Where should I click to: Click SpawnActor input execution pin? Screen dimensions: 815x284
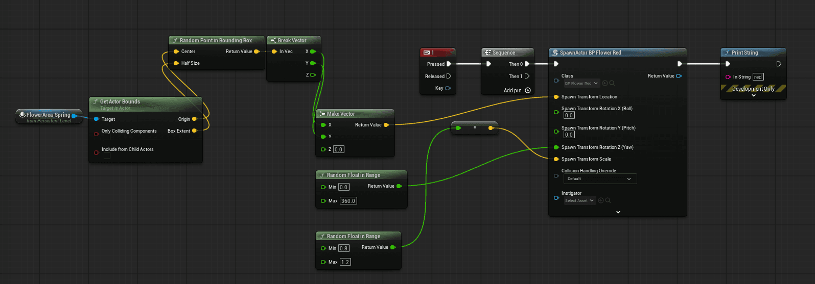click(556, 64)
